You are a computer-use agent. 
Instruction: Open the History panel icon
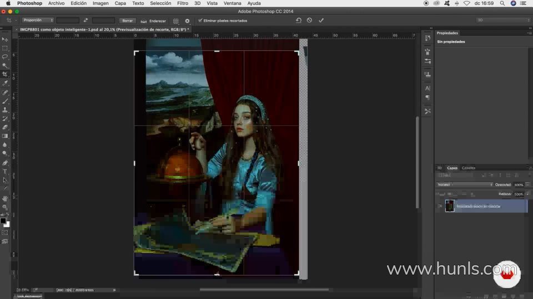tap(428, 38)
